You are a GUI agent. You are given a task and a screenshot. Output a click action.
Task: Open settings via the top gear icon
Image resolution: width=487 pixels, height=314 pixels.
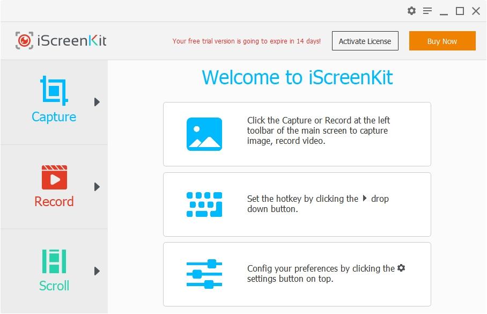(411, 11)
